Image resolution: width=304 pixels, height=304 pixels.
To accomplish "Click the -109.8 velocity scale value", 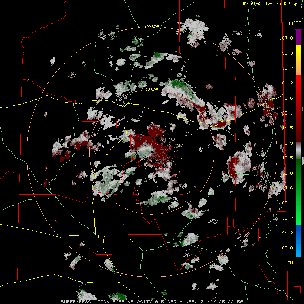I will pyautogui.click(x=285, y=248).
